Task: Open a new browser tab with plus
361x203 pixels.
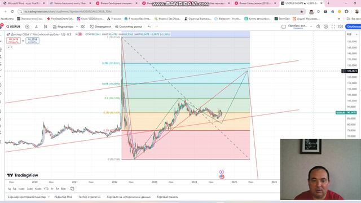Action: click(x=328, y=3)
